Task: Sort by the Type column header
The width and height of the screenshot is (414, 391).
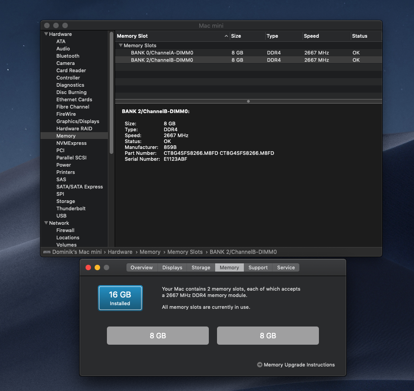Action: pos(284,36)
